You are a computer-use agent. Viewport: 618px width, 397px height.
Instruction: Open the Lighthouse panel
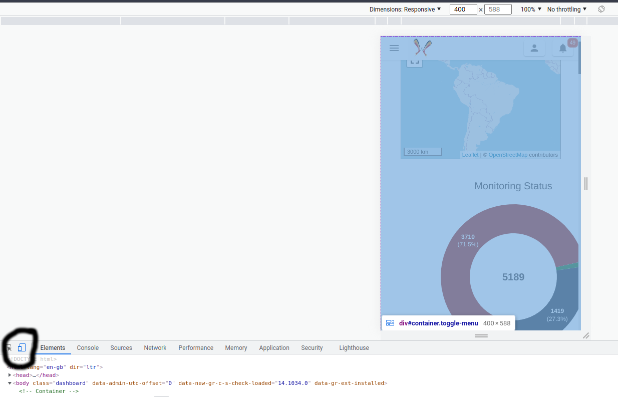[354, 347]
